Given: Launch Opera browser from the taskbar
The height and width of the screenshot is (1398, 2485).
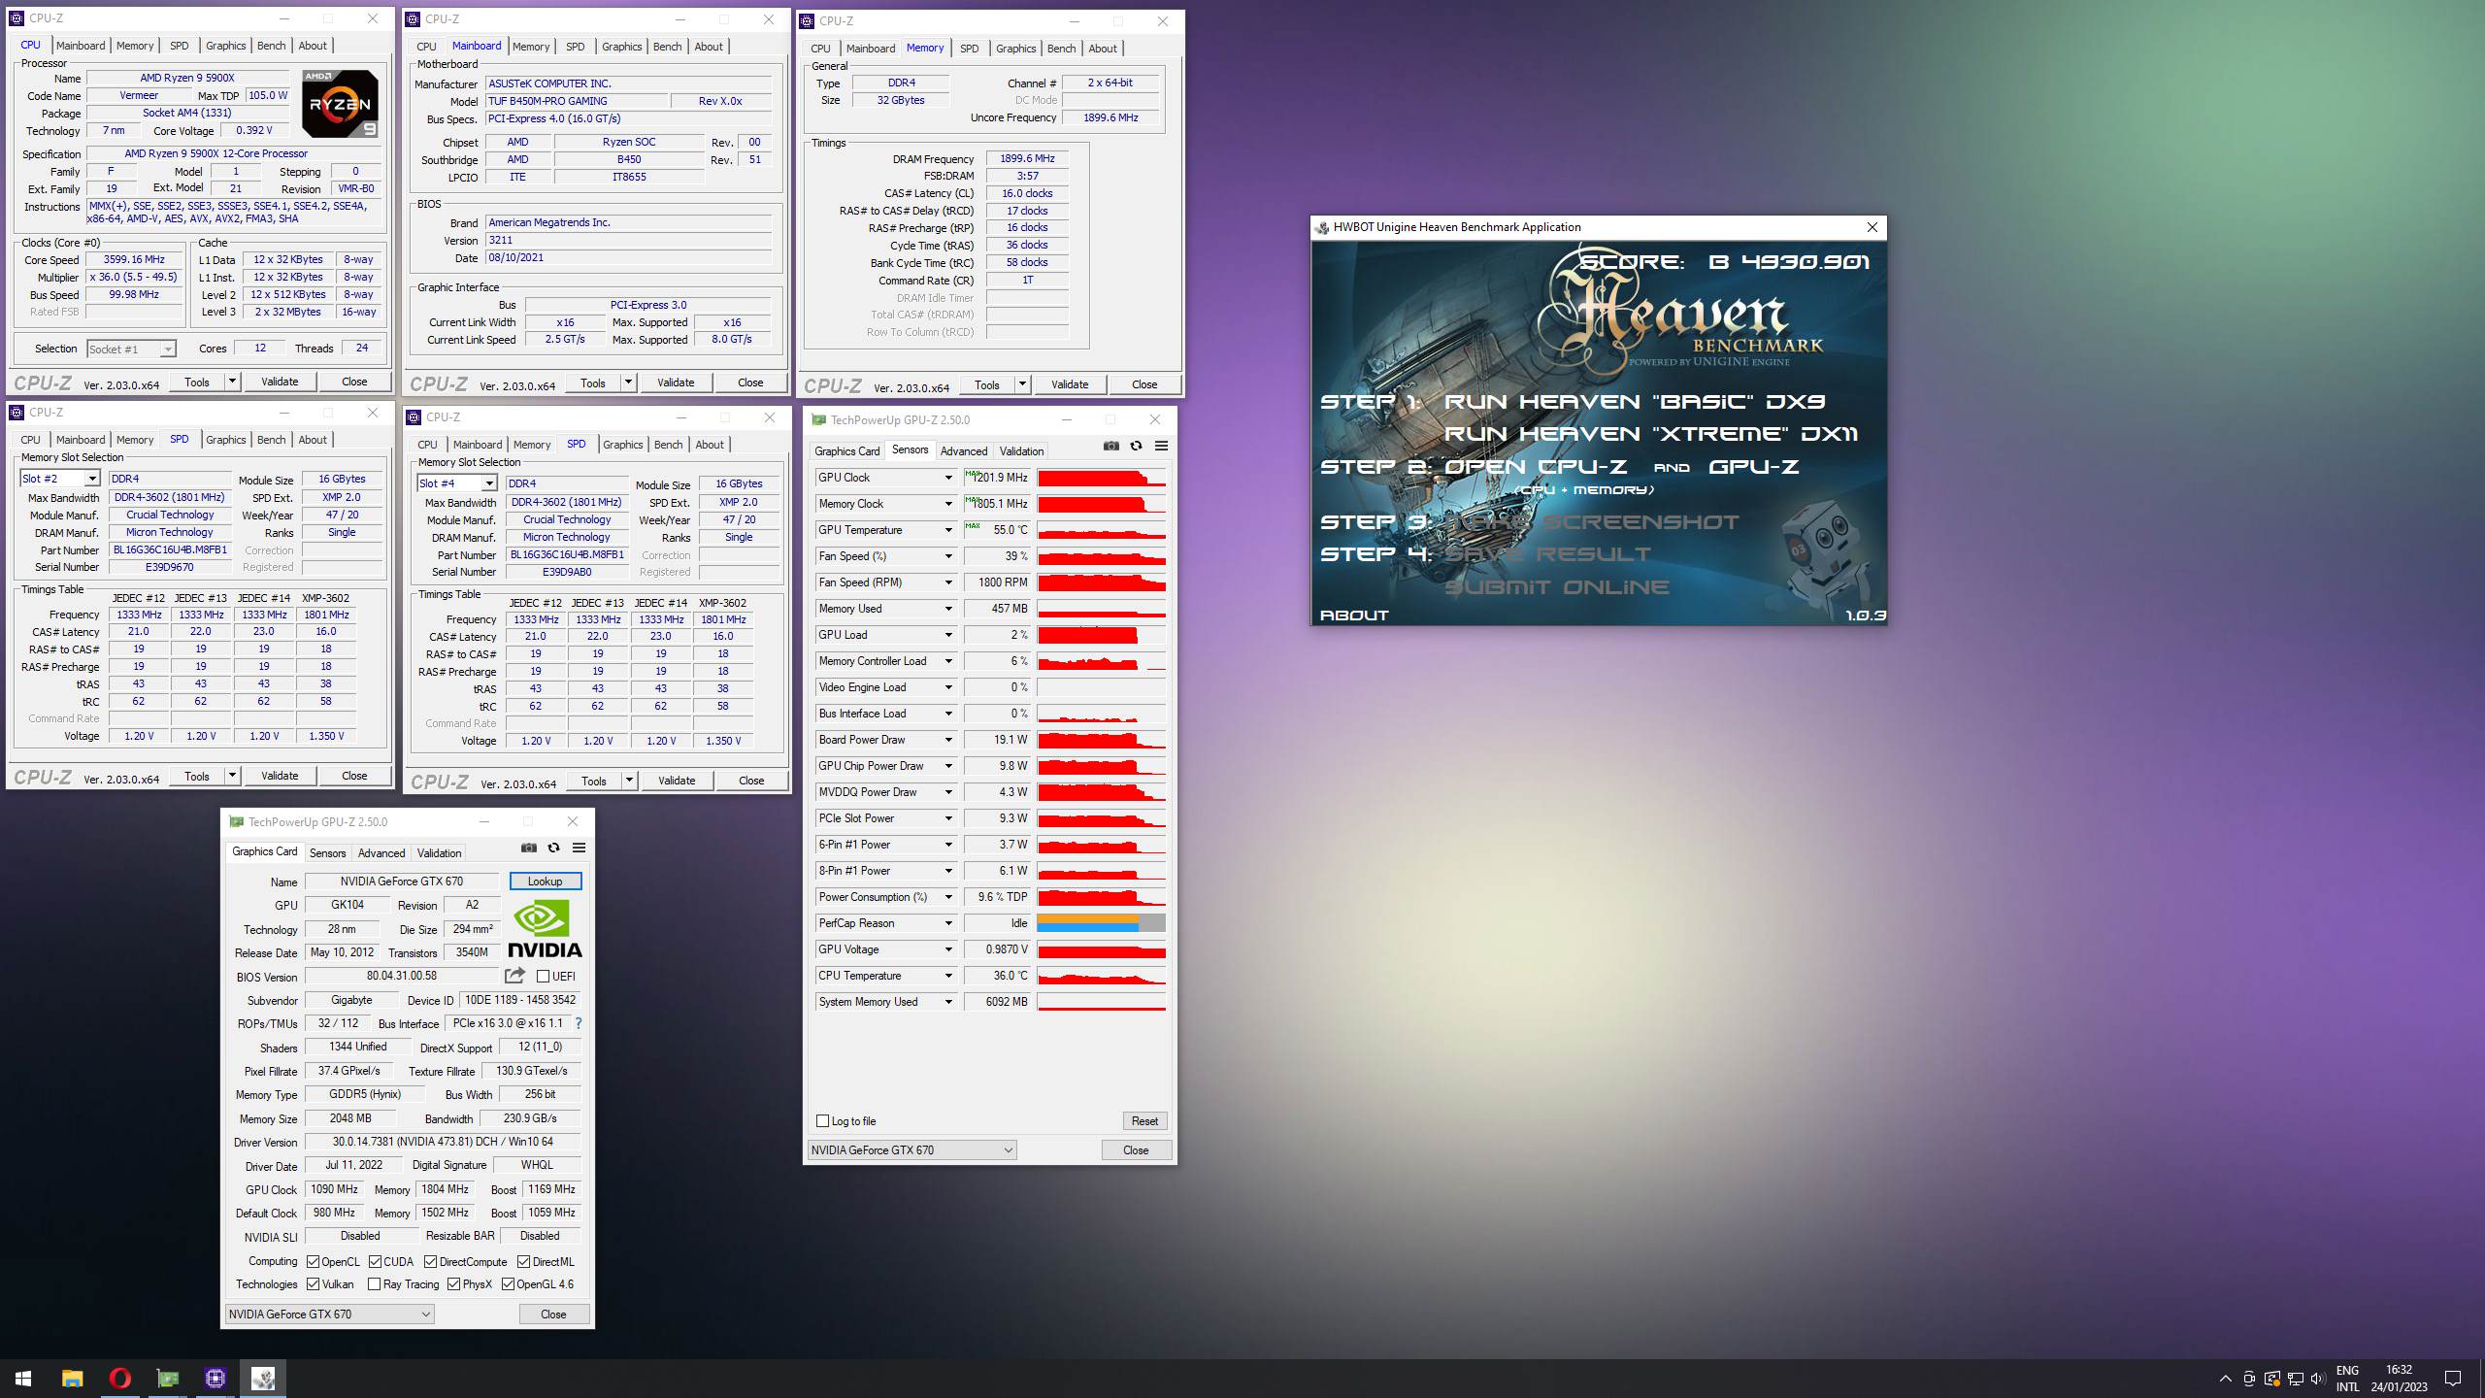Looking at the screenshot, I should [x=119, y=1379].
